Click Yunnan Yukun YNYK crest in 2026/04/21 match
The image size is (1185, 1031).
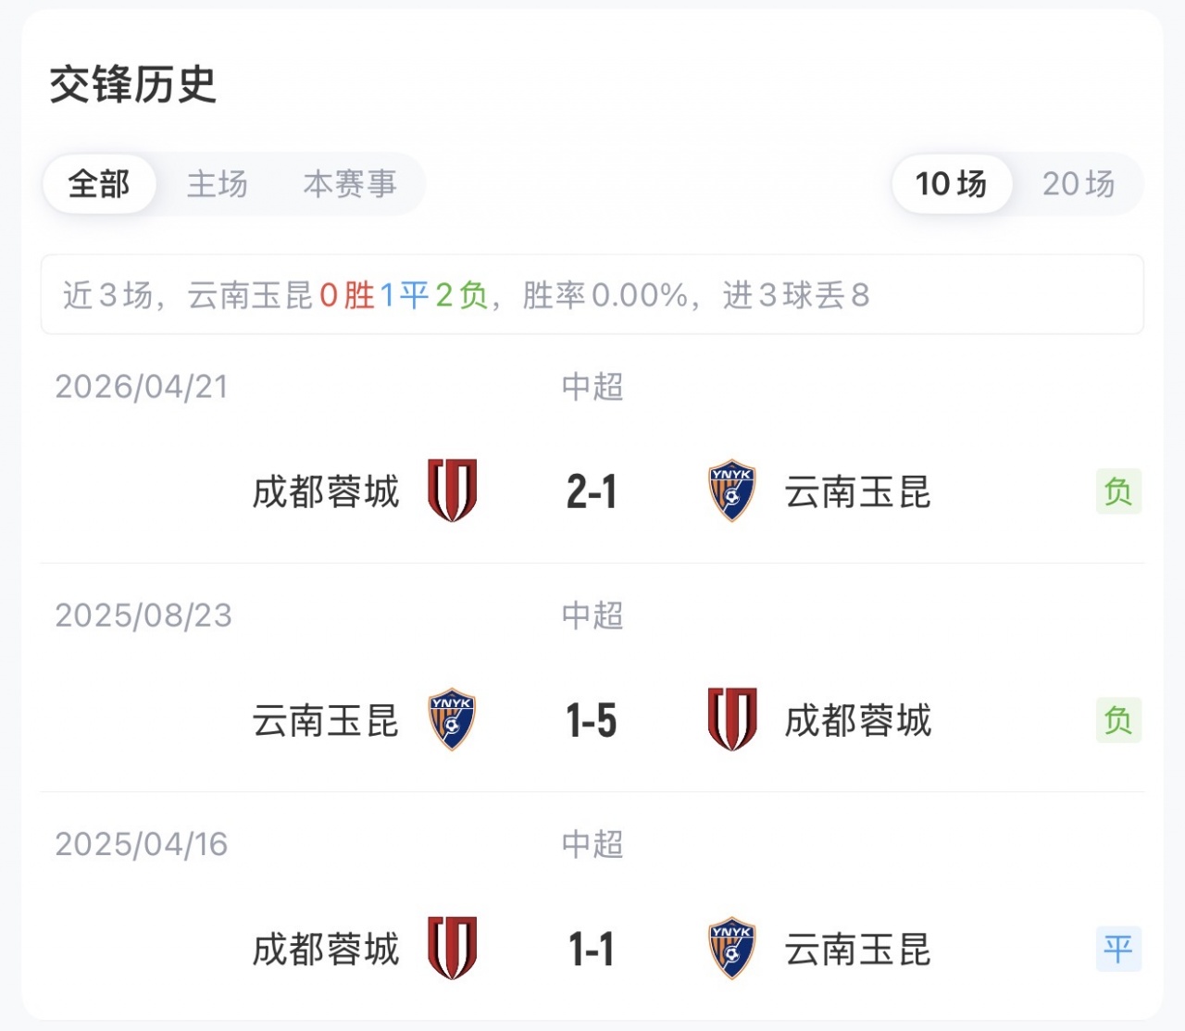point(731,491)
